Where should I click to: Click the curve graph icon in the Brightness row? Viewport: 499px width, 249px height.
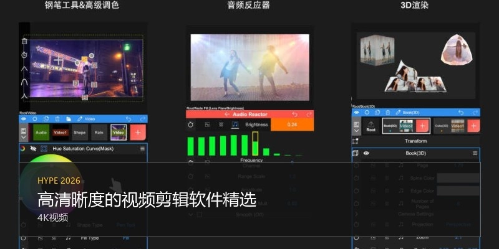click(x=207, y=125)
